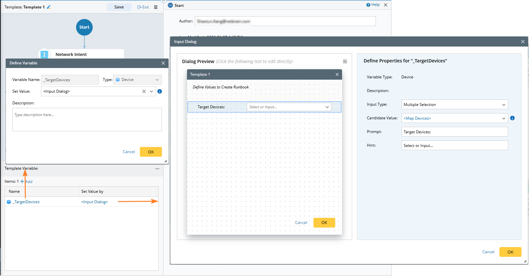Open the hamburger menu beside Exit
Screen dimensions: 529x276
tap(156, 7)
